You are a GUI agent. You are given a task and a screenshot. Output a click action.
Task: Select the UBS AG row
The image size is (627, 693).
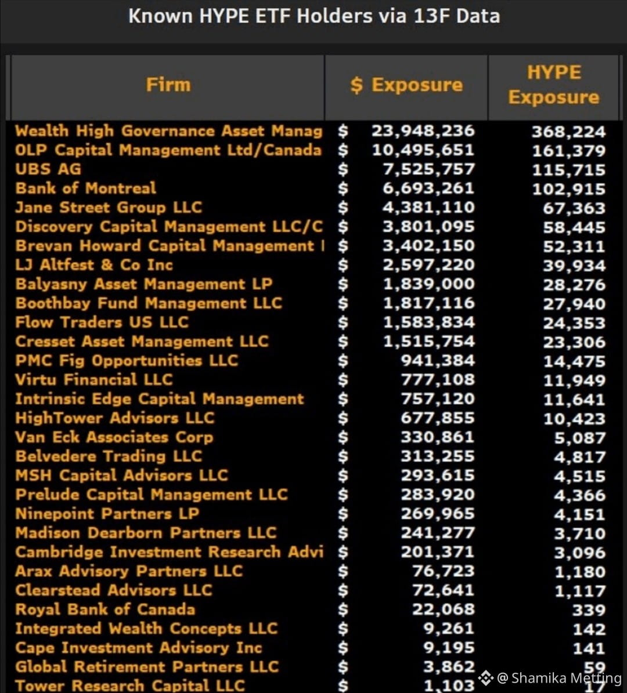point(313,169)
